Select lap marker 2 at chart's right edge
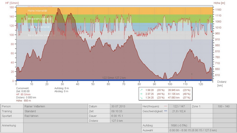 (x=211, y=75)
